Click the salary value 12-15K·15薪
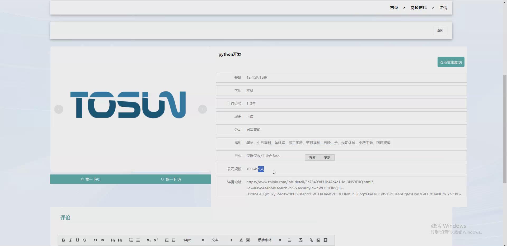Viewport: 507px width, 246px height. [x=257, y=78]
